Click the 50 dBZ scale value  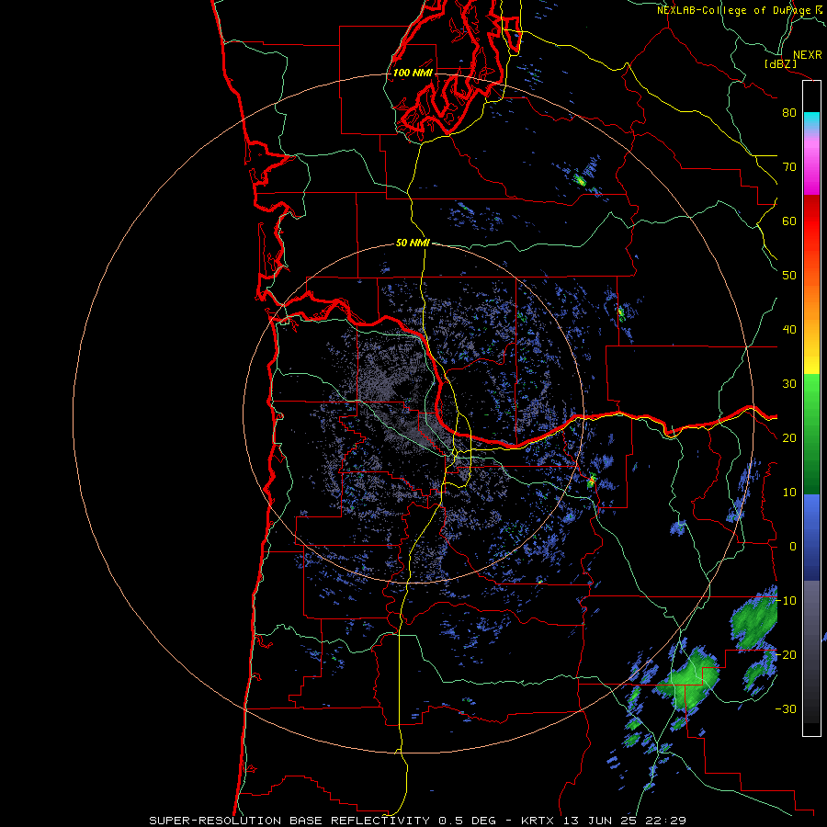coord(789,276)
